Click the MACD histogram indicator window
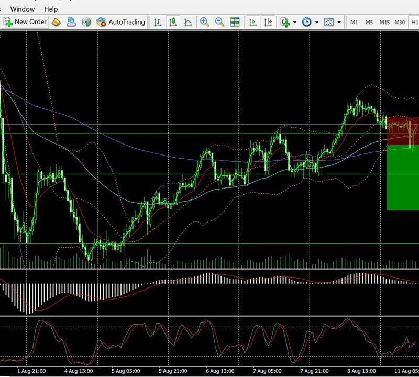This screenshot has height=377, width=419. click(x=210, y=293)
